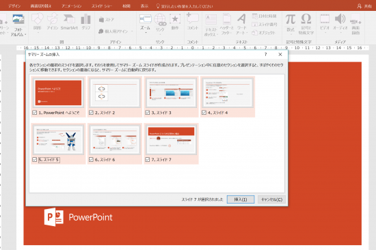Image resolution: width=376 pixels, height=250 pixels.
Task: Click the Audio (オーディオ) speaker icon
Action: 340,19
